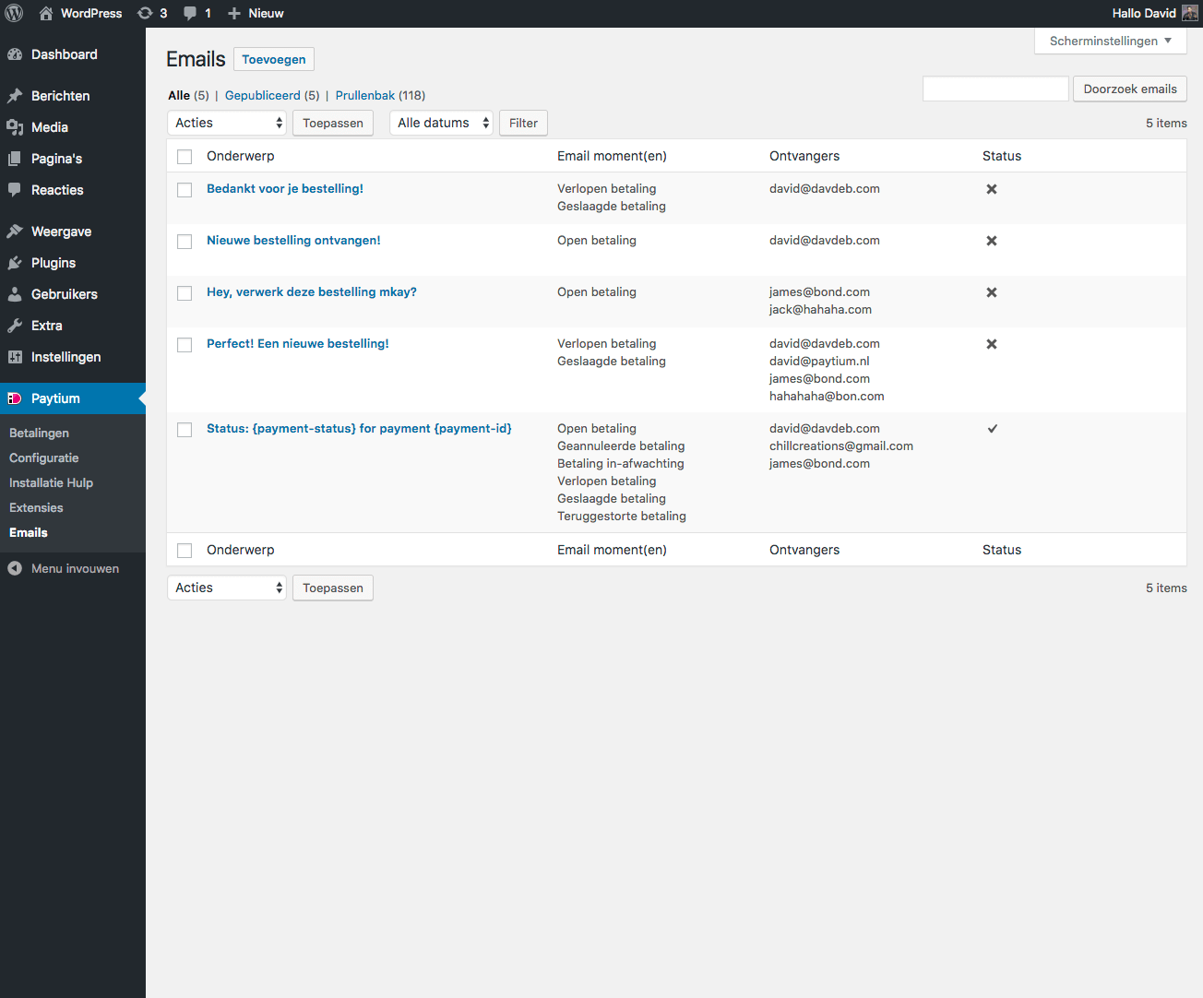Open Plugins via its plug icon
The image size is (1203, 998).
click(x=15, y=263)
